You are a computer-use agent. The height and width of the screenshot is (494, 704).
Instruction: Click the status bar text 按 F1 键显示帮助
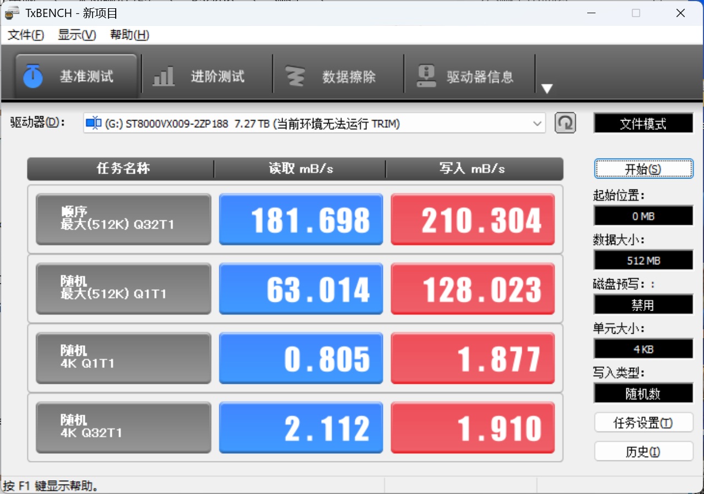(51, 486)
